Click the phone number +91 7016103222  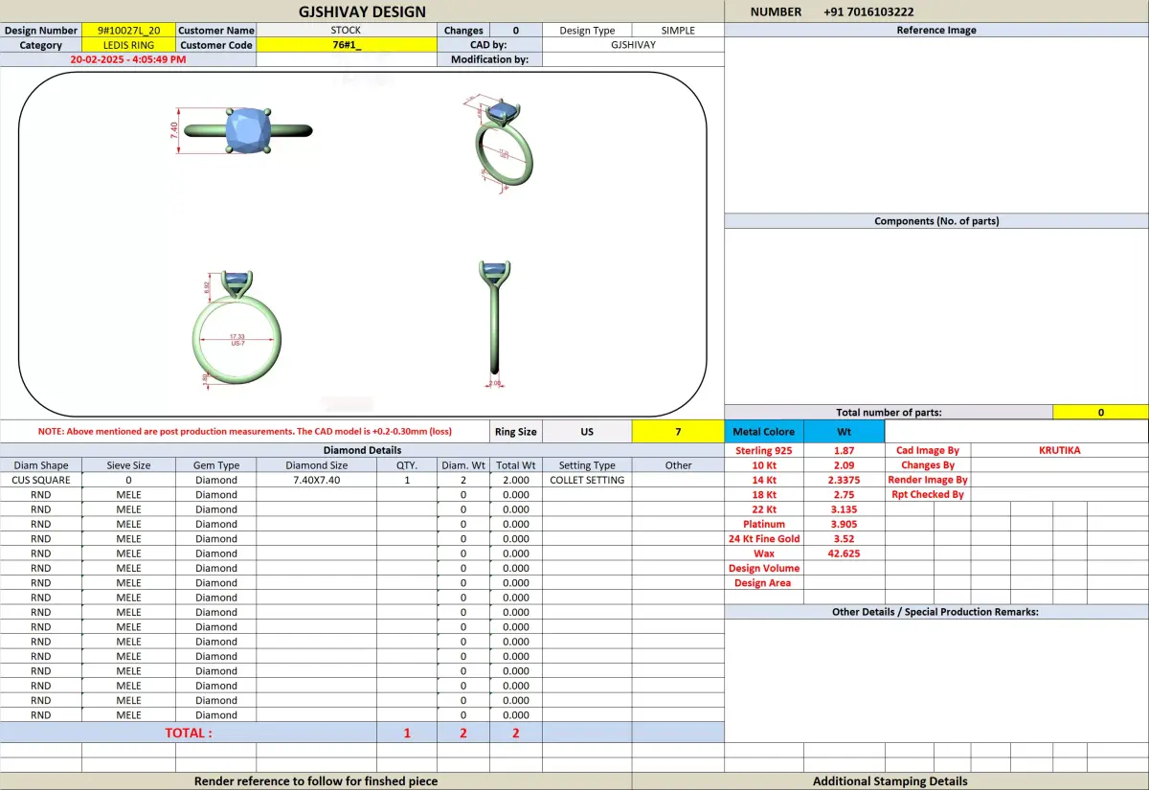click(868, 11)
